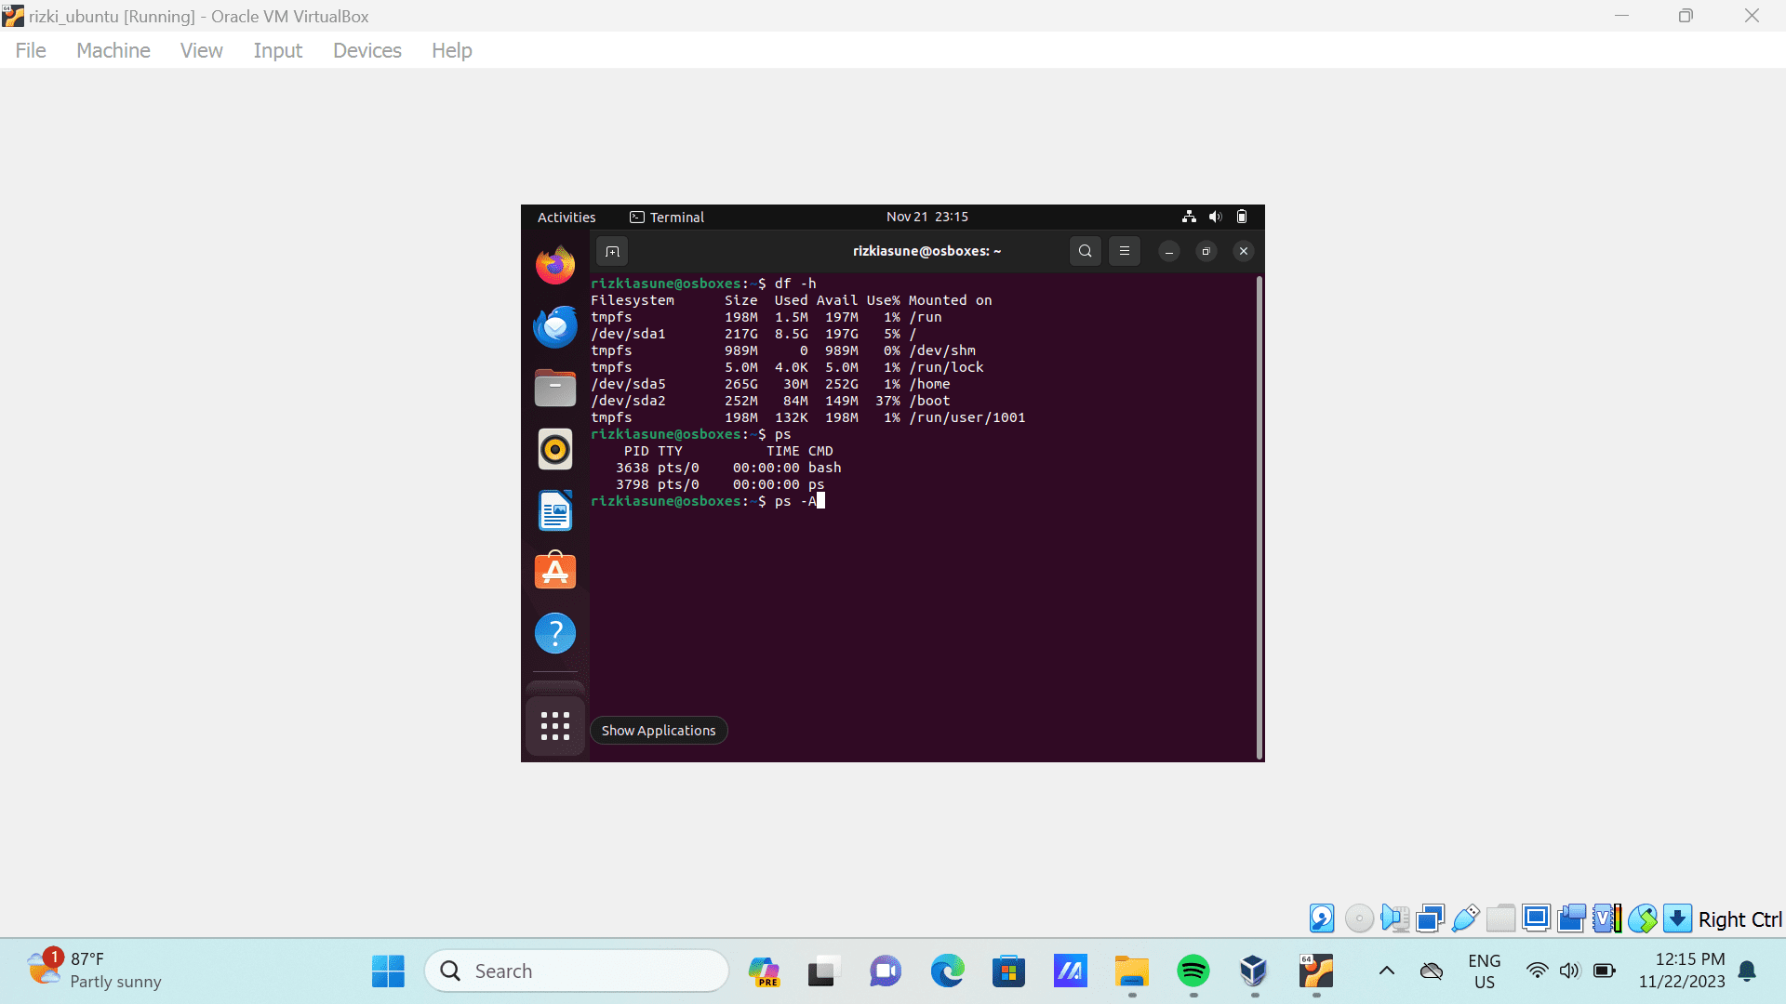
Task: Open File Explorer from the taskbar
Action: coord(1132,971)
